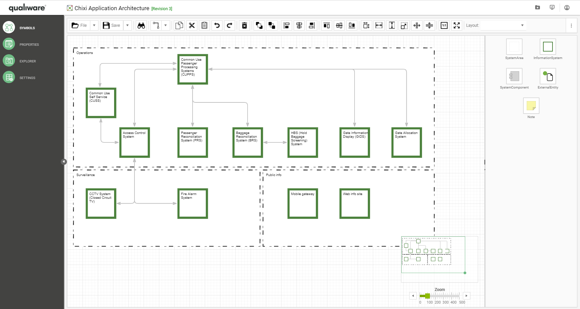This screenshot has height=309, width=580.
Task: Click the 1:1 actual size icon
Action: (x=444, y=25)
